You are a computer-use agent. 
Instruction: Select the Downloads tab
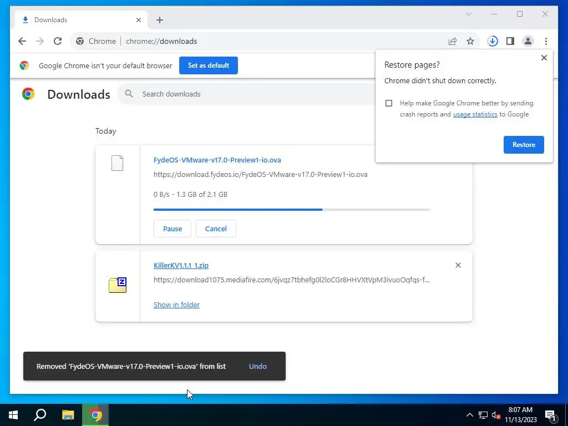(x=81, y=20)
